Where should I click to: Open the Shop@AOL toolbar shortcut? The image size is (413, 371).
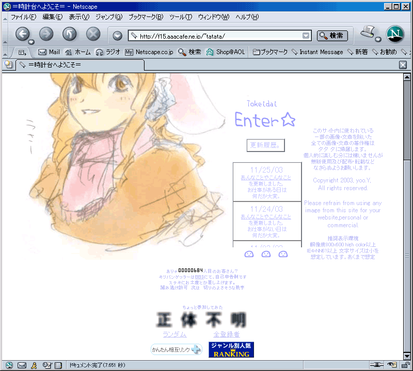click(226, 52)
